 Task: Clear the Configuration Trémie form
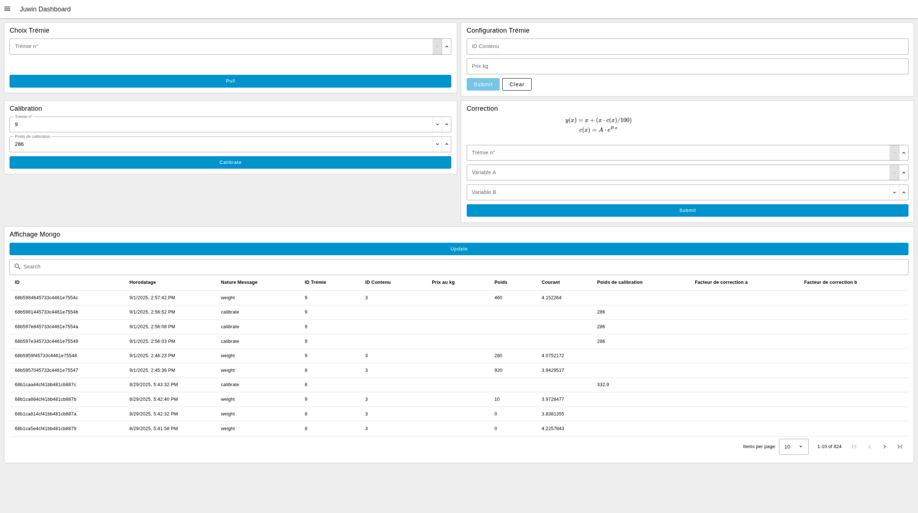516,84
